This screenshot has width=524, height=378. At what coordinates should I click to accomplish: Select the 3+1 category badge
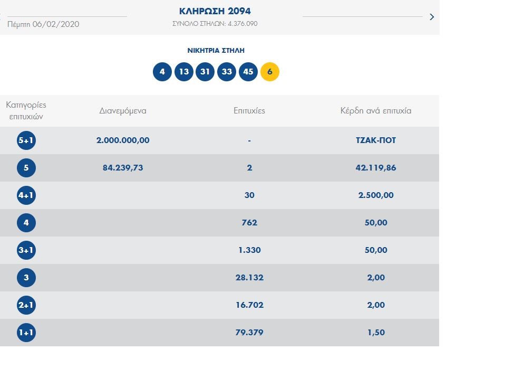tap(26, 250)
